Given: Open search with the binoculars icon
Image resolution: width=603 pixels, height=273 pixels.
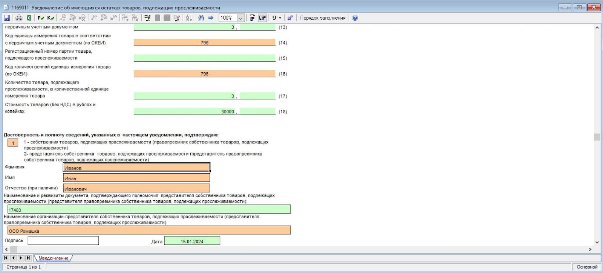Looking at the screenshot, I should click(x=201, y=18).
